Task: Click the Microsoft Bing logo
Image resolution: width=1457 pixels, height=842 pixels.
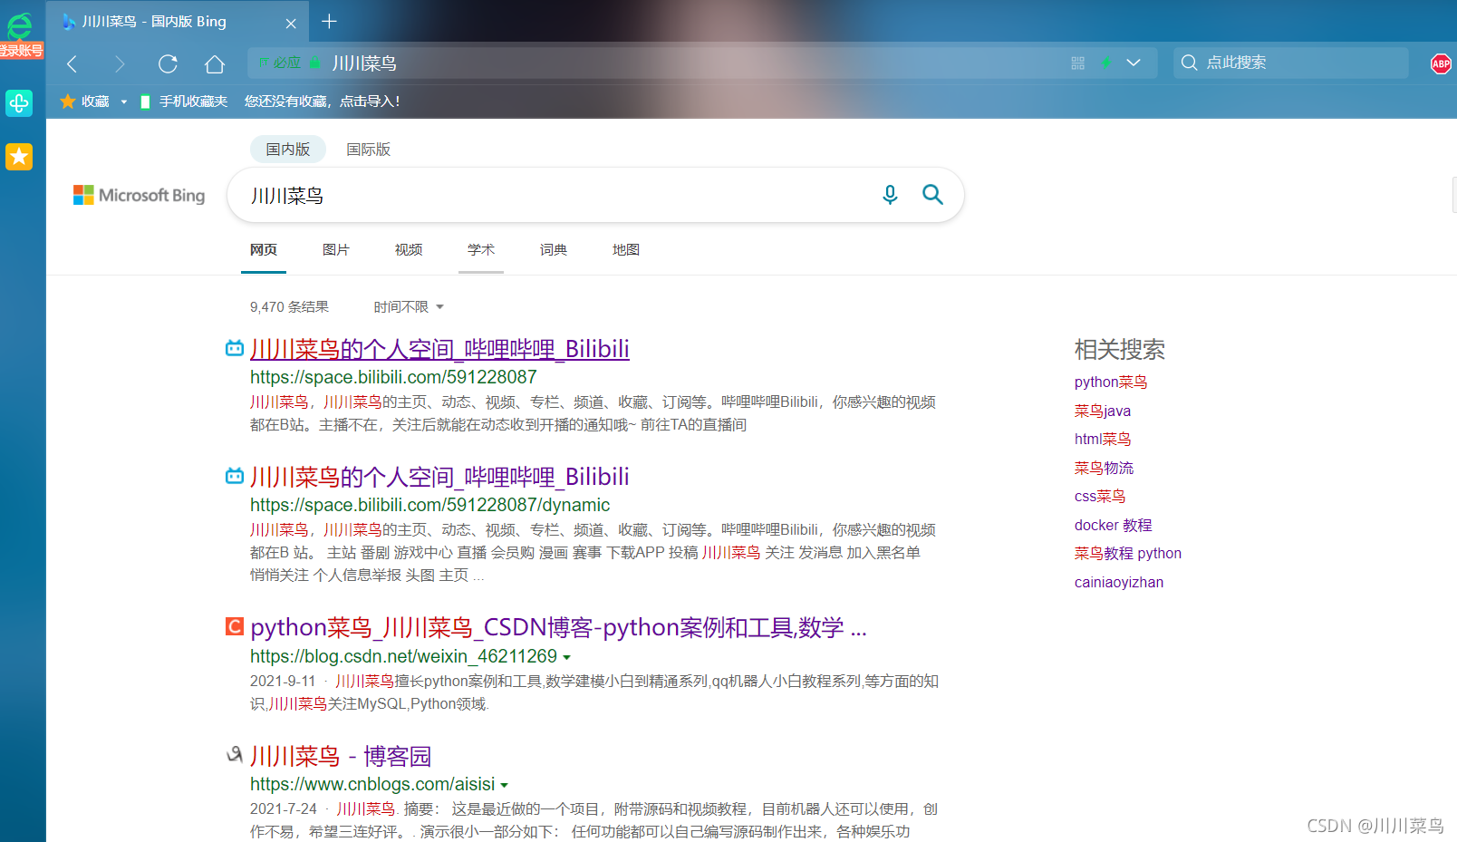Action: coord(139,195)
